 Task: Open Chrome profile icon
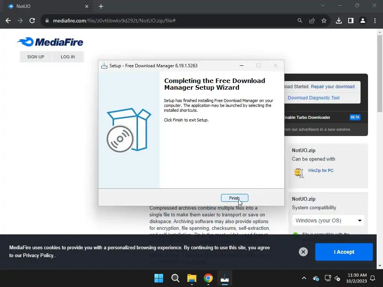click(x=363, y=21)
